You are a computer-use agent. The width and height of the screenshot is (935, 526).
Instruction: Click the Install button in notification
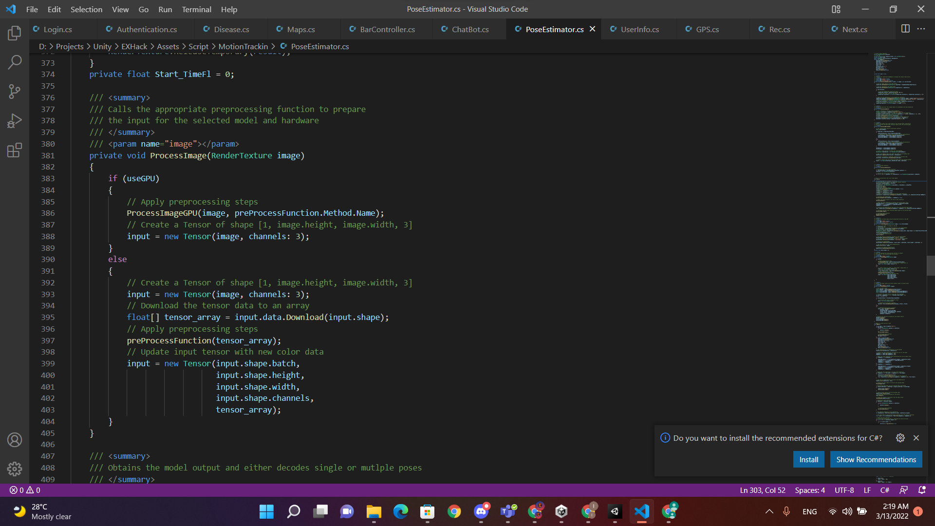(x=808, y=459)
